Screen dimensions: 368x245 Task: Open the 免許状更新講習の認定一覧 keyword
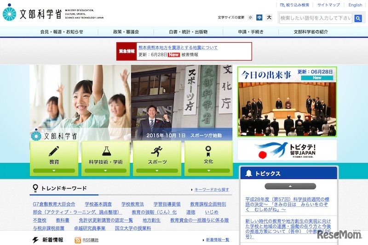(106, 220)
